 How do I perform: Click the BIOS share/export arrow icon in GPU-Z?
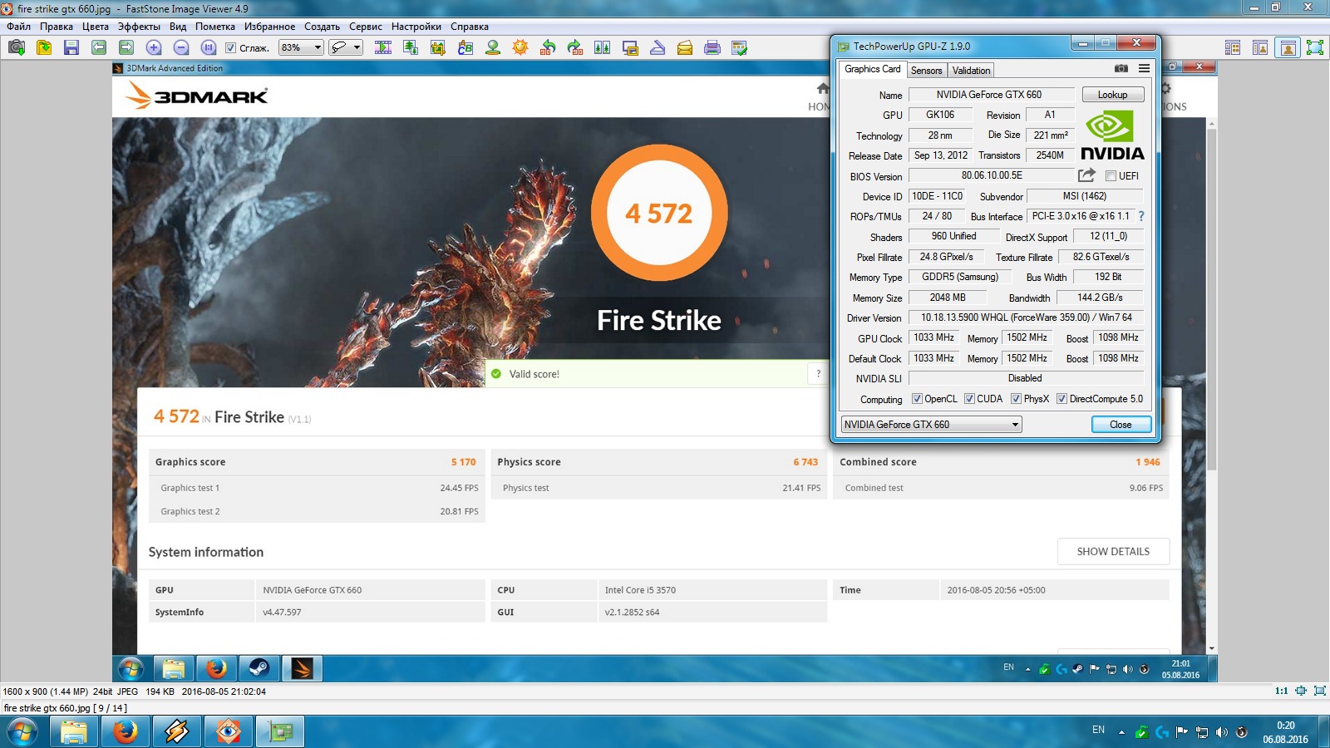[x=1086, y=175]
